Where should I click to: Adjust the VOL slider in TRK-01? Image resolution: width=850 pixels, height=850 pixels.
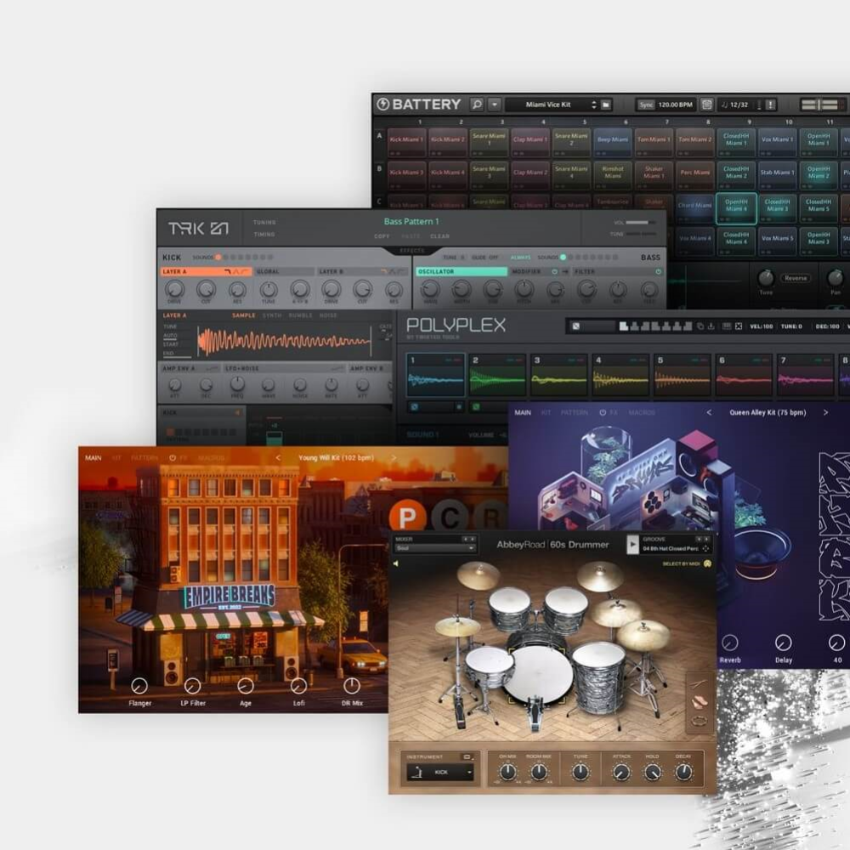coord(637,221)
